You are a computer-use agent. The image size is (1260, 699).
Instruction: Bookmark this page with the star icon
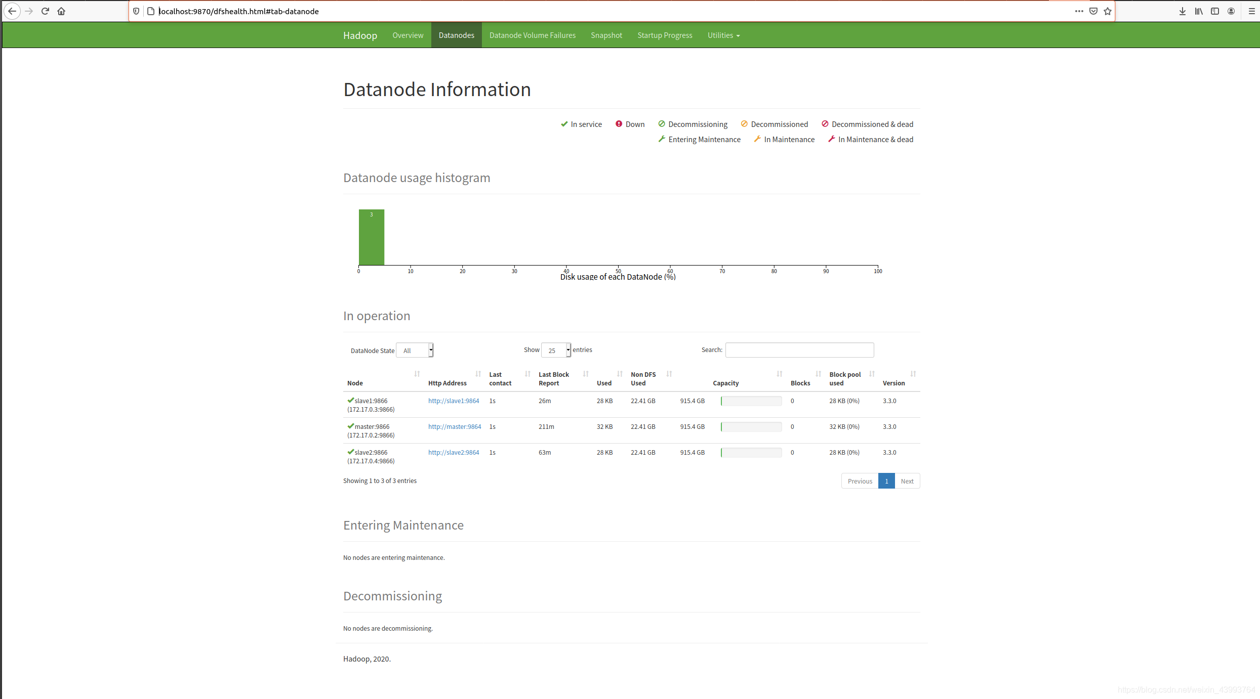click(1108, 11)
